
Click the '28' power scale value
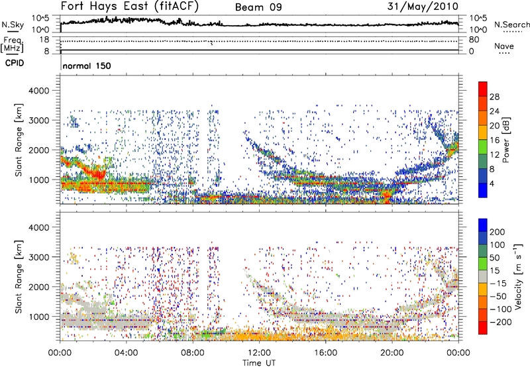point(494,97)
